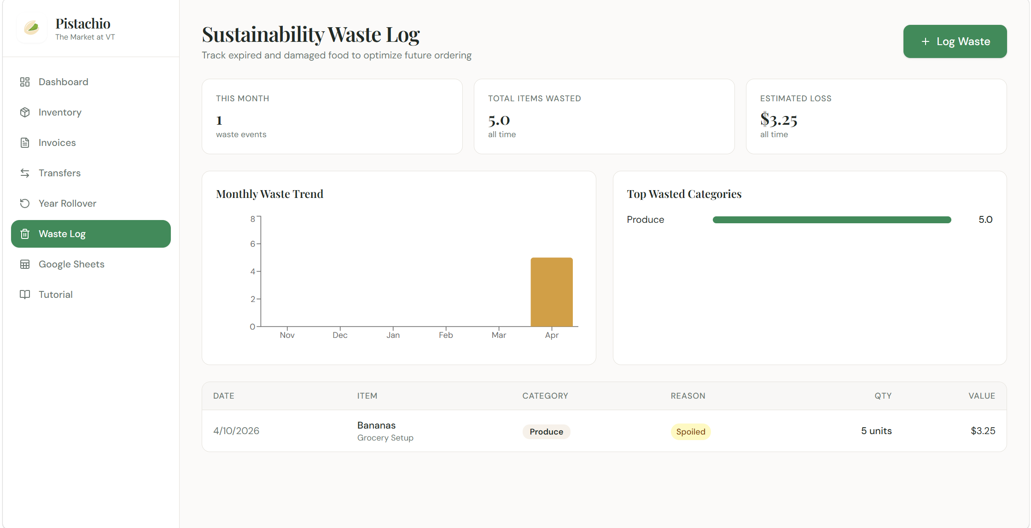Select the Bananas row item name
Screen dimensions: 1031x528
pos(376,425)
